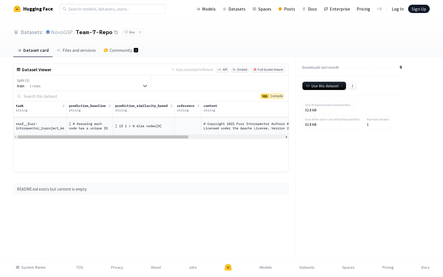
Task: Select the 'if i > 0 else nodes[0]' cell
Action: tap(144, 126)
